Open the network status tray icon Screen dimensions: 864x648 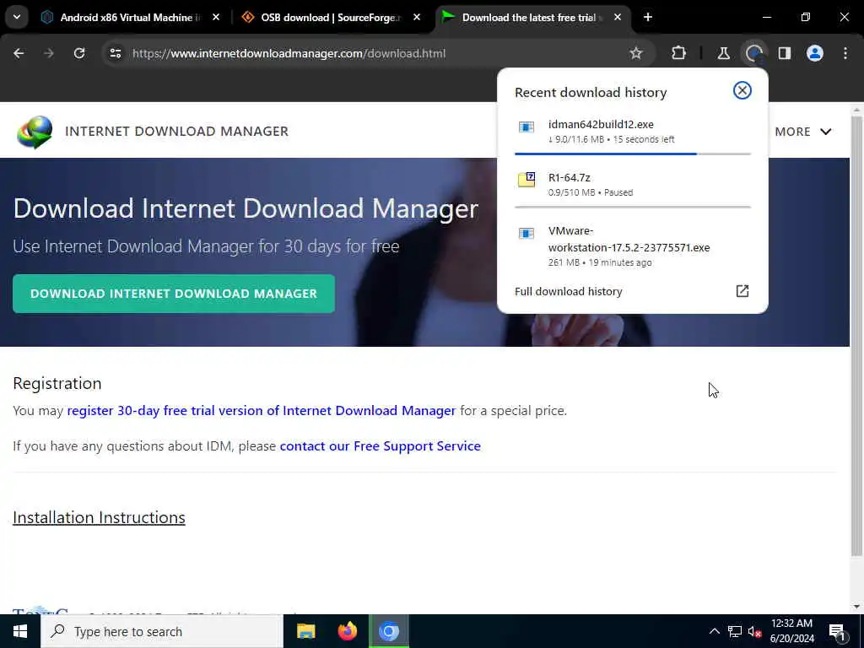(735, 631)
